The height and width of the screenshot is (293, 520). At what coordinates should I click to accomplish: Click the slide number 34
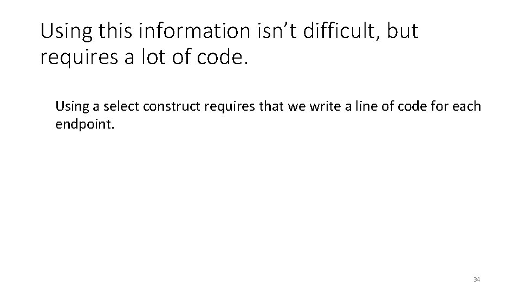point(477,279)
